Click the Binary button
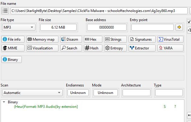This screenshot has height=122, width=191. point(12,59)
